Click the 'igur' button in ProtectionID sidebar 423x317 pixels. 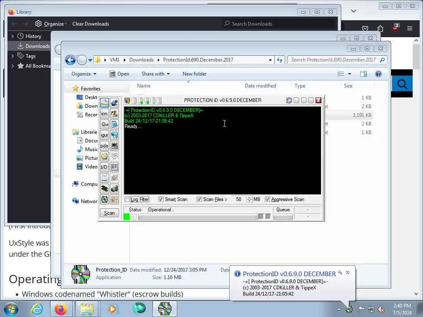pyautogui.click(x=105, y=135)
